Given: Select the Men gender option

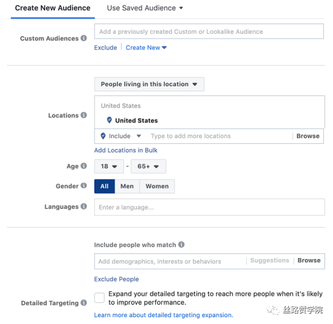Looking at the screenshot, I should [x=127, y=186].
